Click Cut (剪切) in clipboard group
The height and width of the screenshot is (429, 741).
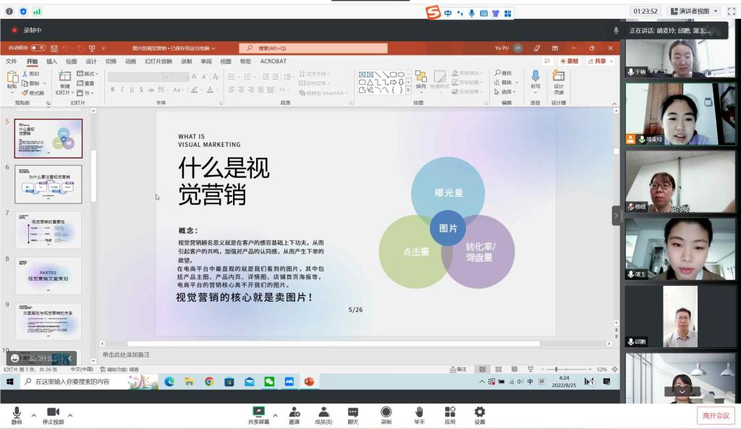click(31, 75)
